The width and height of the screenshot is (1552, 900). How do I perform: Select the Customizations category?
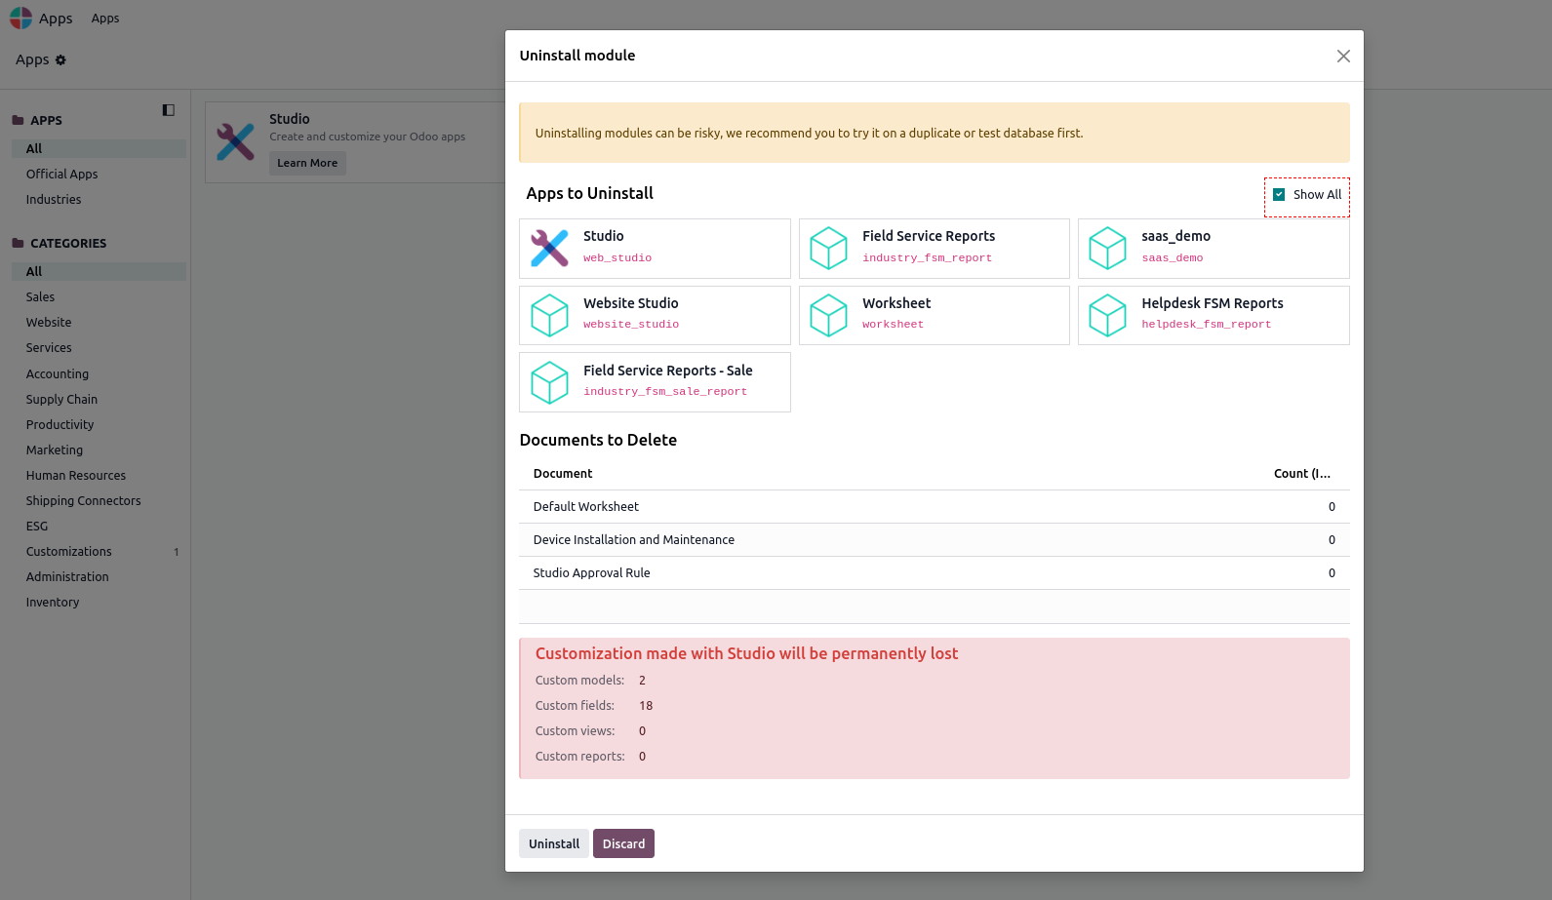click(99, 551)
